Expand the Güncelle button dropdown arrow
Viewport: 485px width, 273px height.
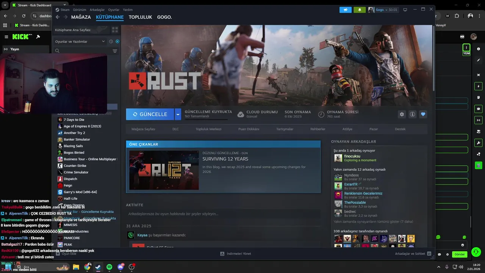coord(178,114)
